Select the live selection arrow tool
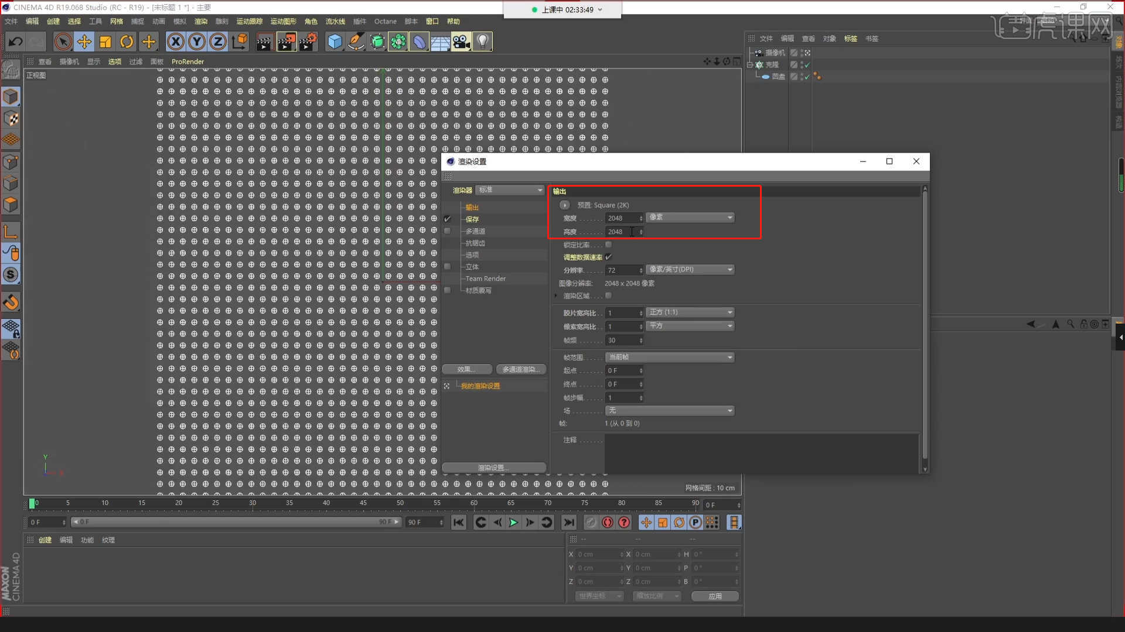The image size is (1125, 632). (x=63, y=42)
